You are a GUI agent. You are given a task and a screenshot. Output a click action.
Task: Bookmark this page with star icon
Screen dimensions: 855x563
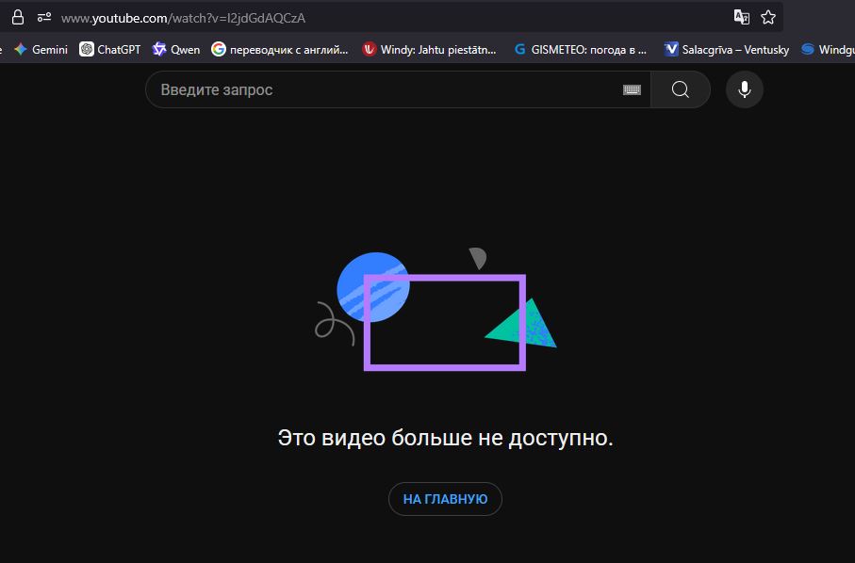click(x=768, y=18)
